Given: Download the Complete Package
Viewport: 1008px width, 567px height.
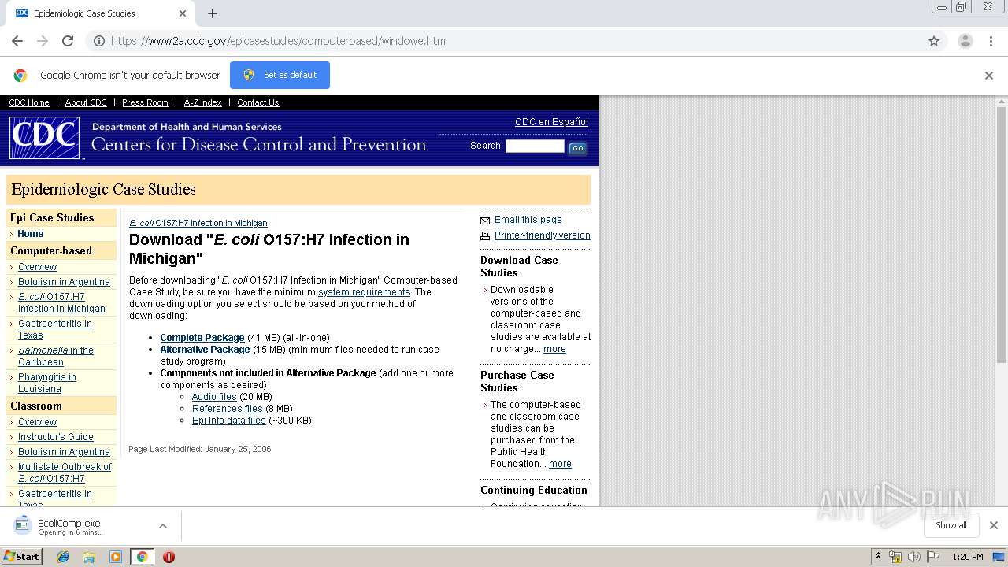Looking at the screenshot, I should [x=202, y=338].
